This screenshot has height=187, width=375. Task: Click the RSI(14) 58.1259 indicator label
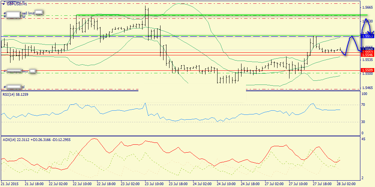pos(16,95)
